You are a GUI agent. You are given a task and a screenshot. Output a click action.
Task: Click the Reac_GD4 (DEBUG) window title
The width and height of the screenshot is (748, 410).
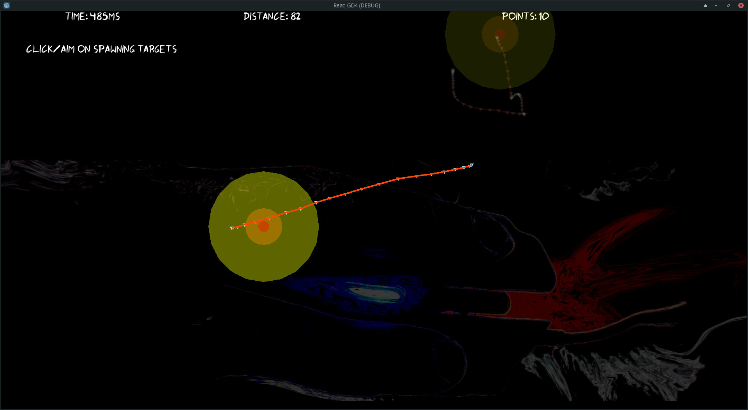[356, 5]
